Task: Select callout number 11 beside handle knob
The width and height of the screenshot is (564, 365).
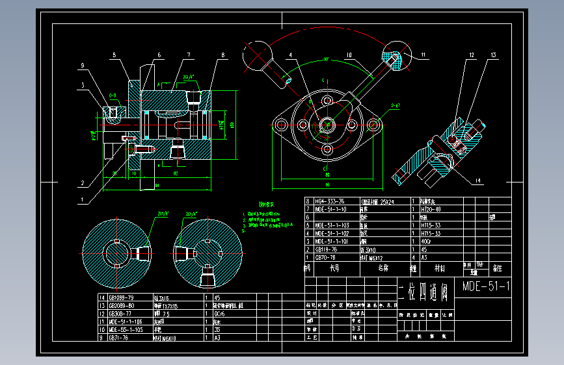Action: point(423,55)
